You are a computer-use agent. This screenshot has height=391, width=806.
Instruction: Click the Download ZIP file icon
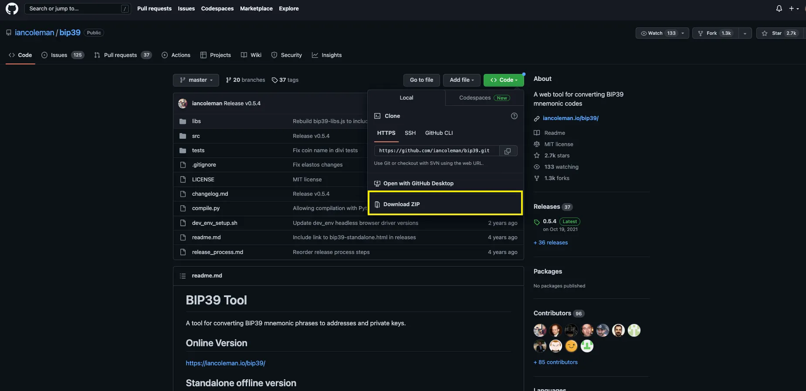tap(377, 204)
